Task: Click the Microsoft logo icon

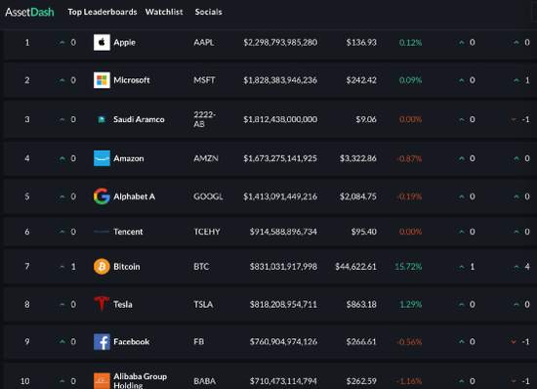Action: point(102,80)
